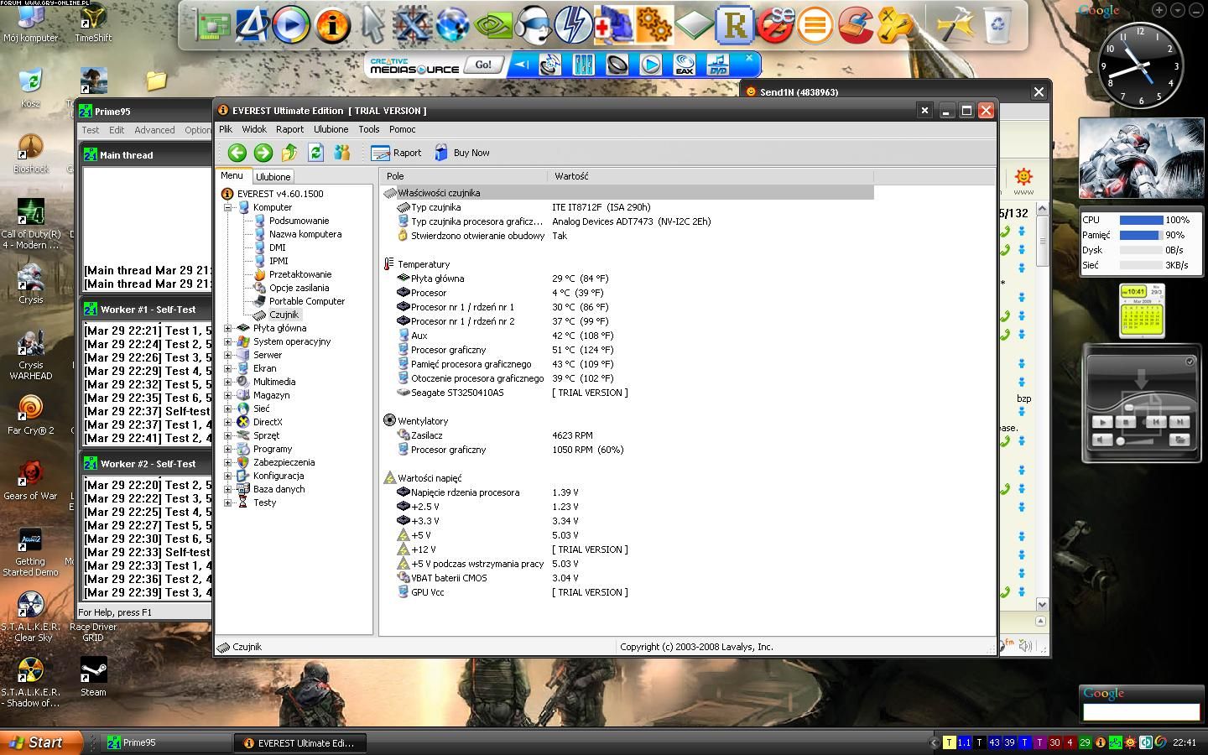Screen dimensions: 1208x755
Task: Select the Bioshock desktop icon
Action: [31, 154]
